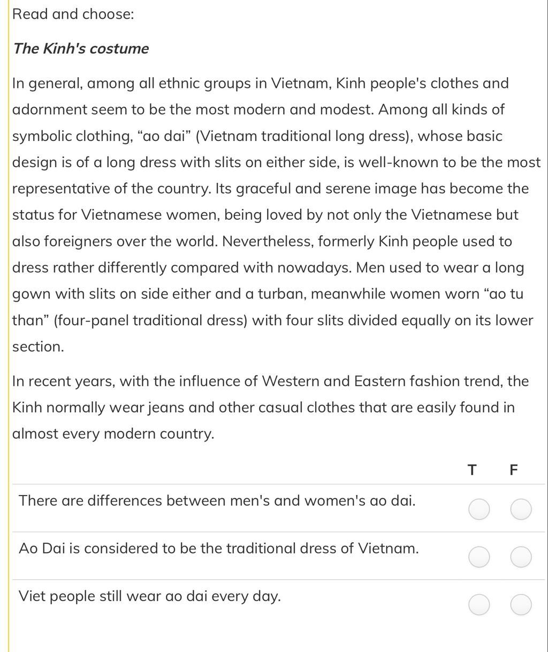Click the phrase "(Vietnam traditional long dress)"
The width and height of the screenshot is (548, 652).
[305, 136]
